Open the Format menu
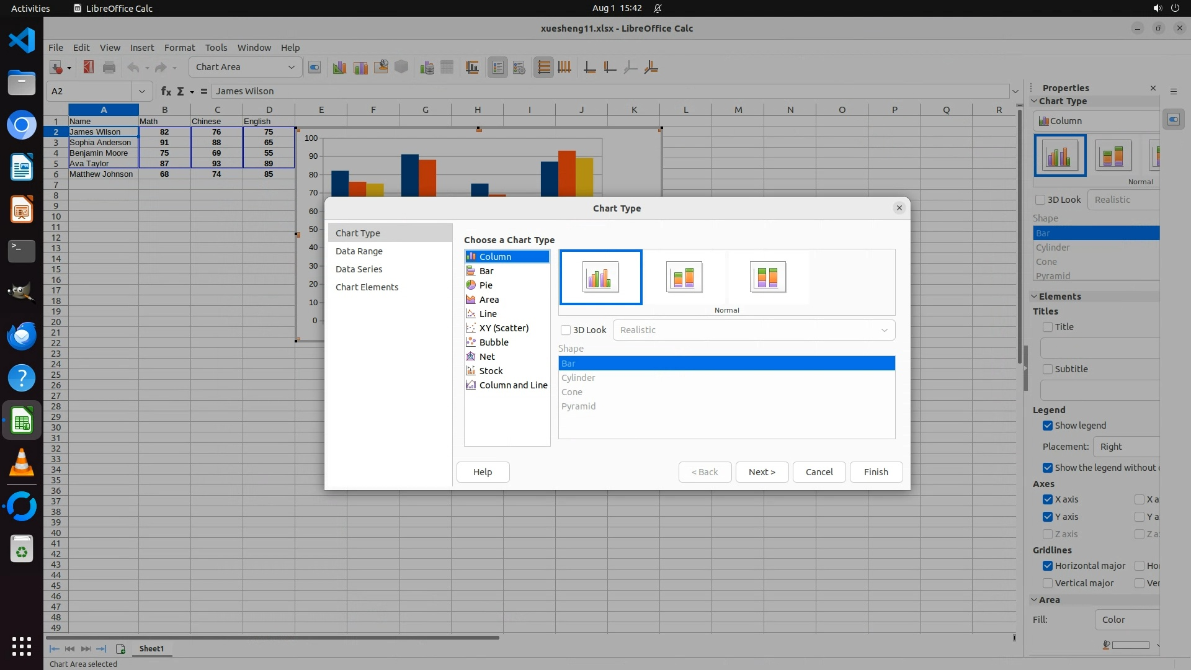The height and width of the screenshot is (670, 1191). point(179,48)
